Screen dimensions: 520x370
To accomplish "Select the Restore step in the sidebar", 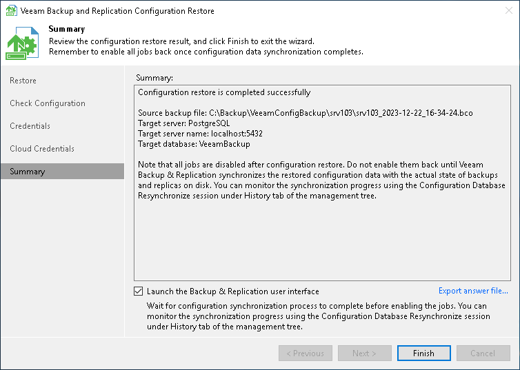I will (x=23, y=81).
